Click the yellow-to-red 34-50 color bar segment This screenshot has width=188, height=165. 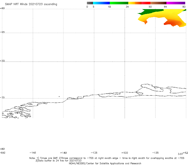pyautogui.click(x=139, y=3)
